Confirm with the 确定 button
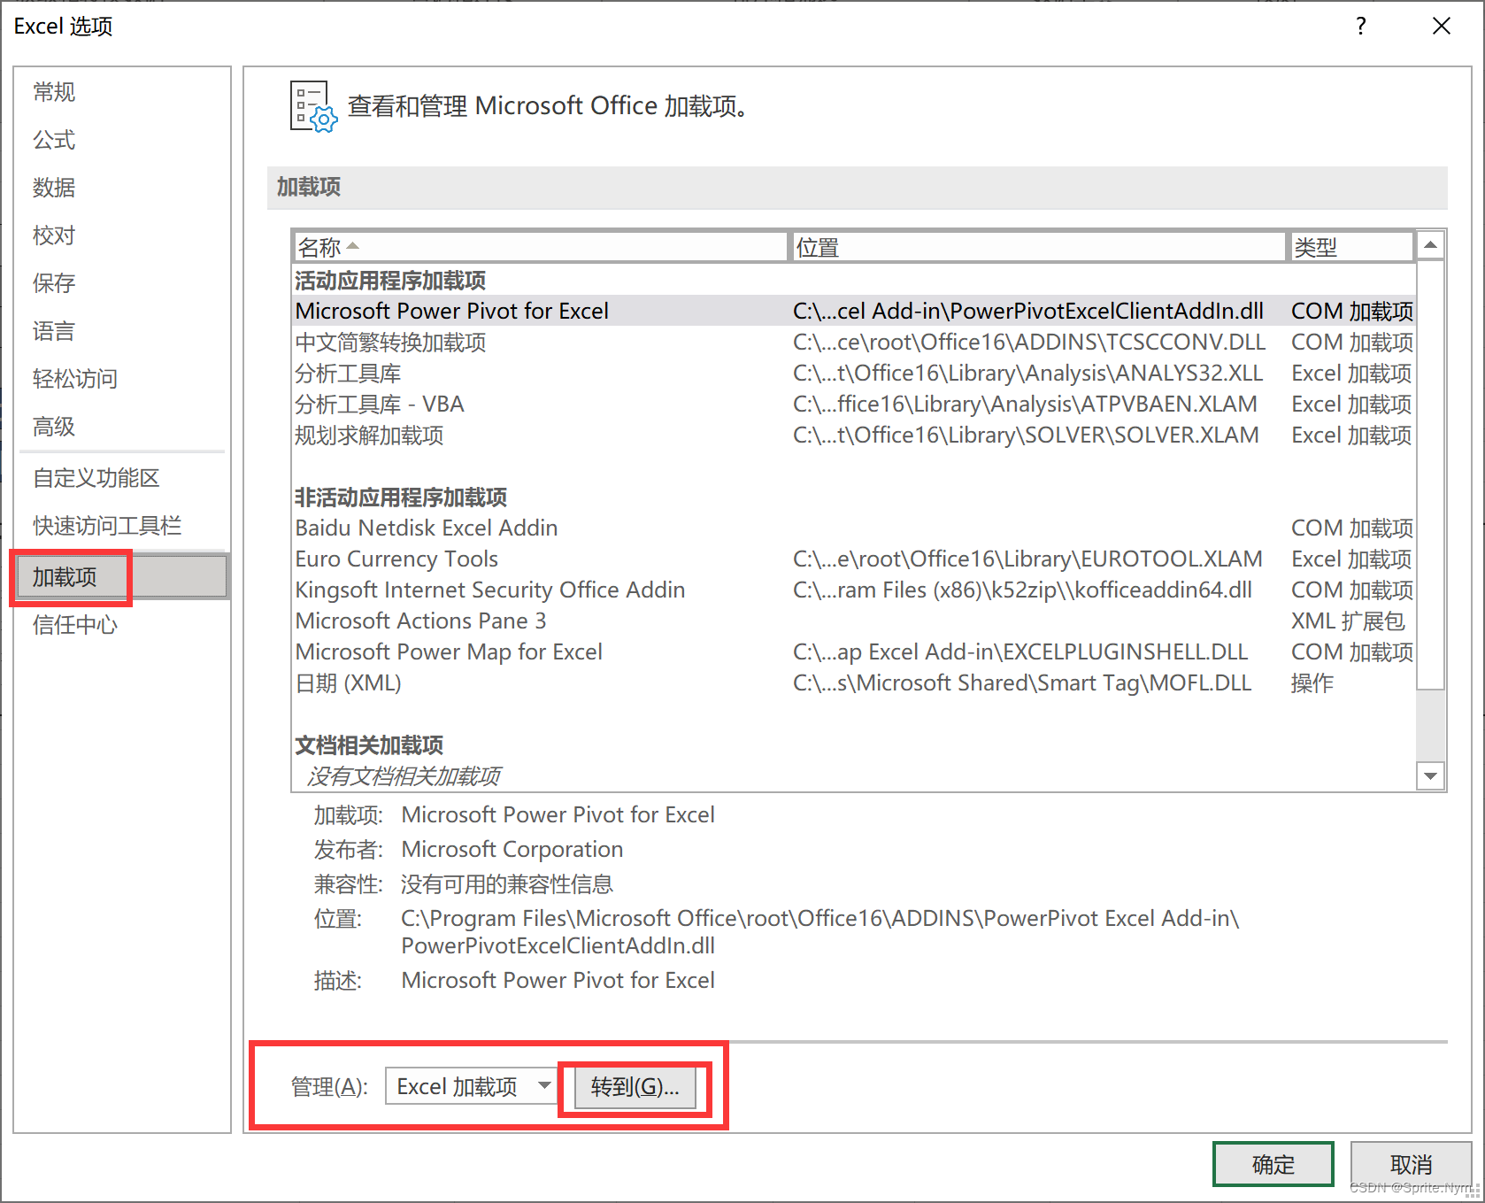 (1273, 1164)
